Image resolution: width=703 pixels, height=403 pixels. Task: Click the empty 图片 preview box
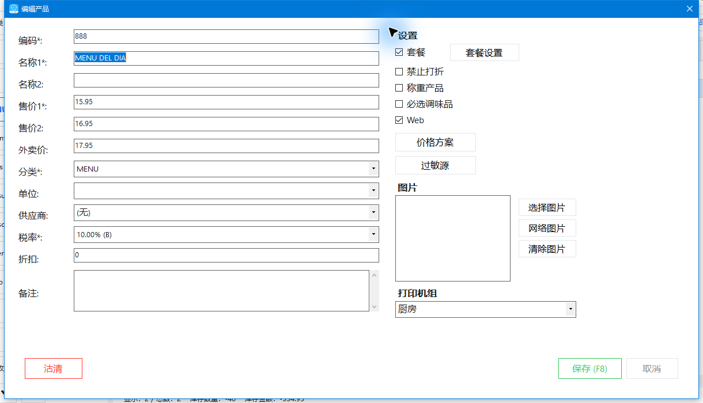point(453,238)
